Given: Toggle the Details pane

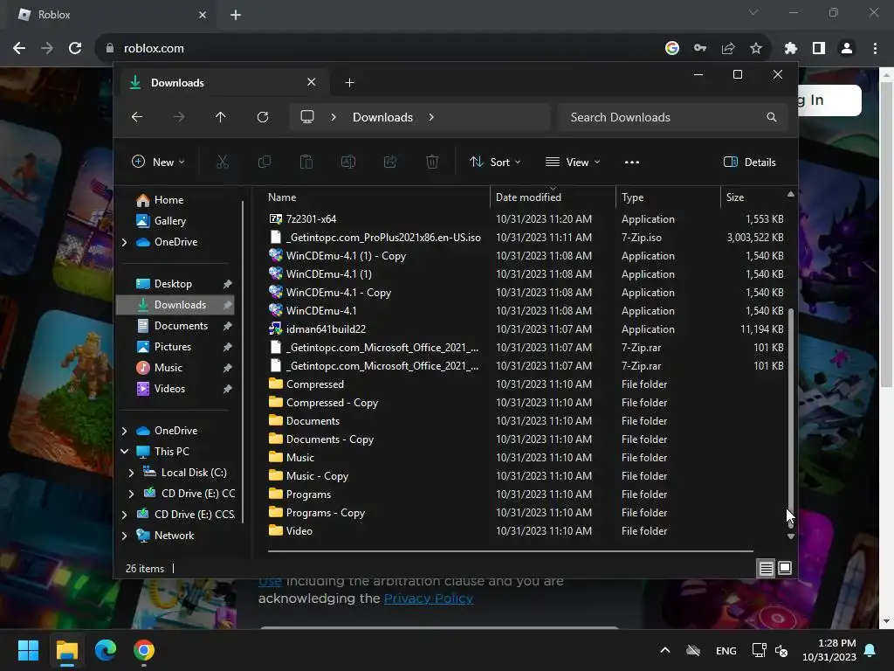Looking at the screenshot, I should coord(750,162).
